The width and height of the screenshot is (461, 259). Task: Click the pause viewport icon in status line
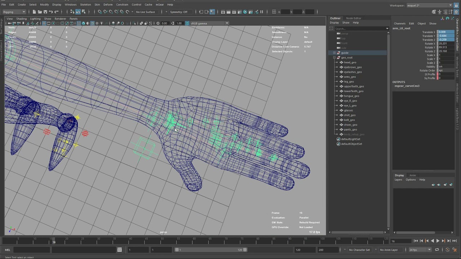tap(261, 12)
